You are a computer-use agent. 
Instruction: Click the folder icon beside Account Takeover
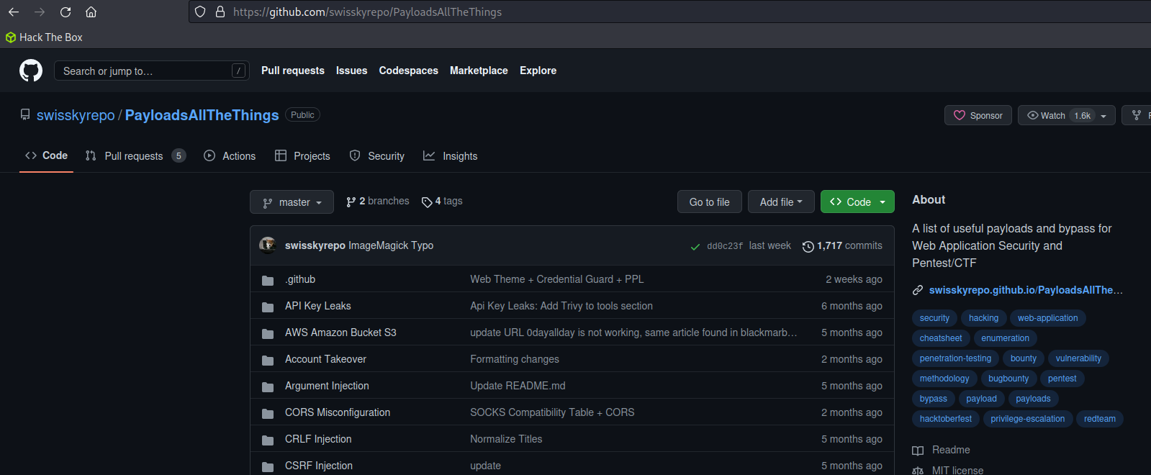coord(268,360)
